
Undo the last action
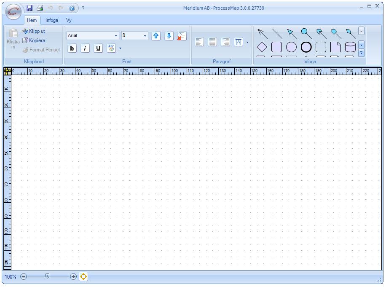tap(51, 8)
